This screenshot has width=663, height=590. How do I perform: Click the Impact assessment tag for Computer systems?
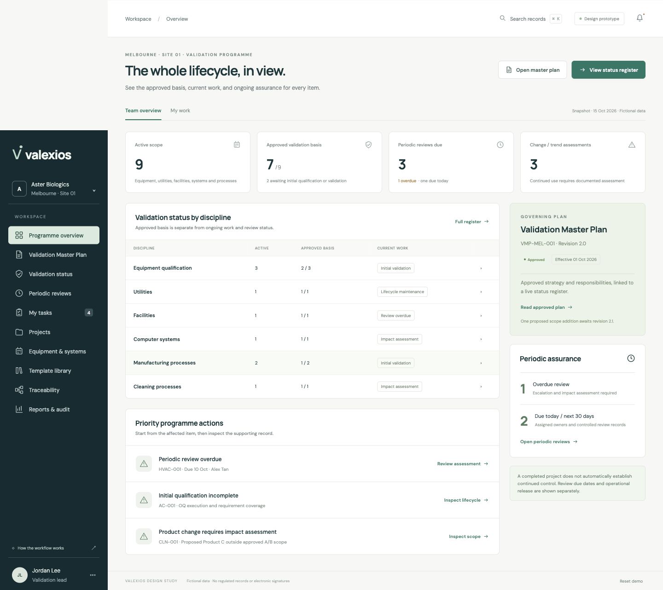coord(400,339)
